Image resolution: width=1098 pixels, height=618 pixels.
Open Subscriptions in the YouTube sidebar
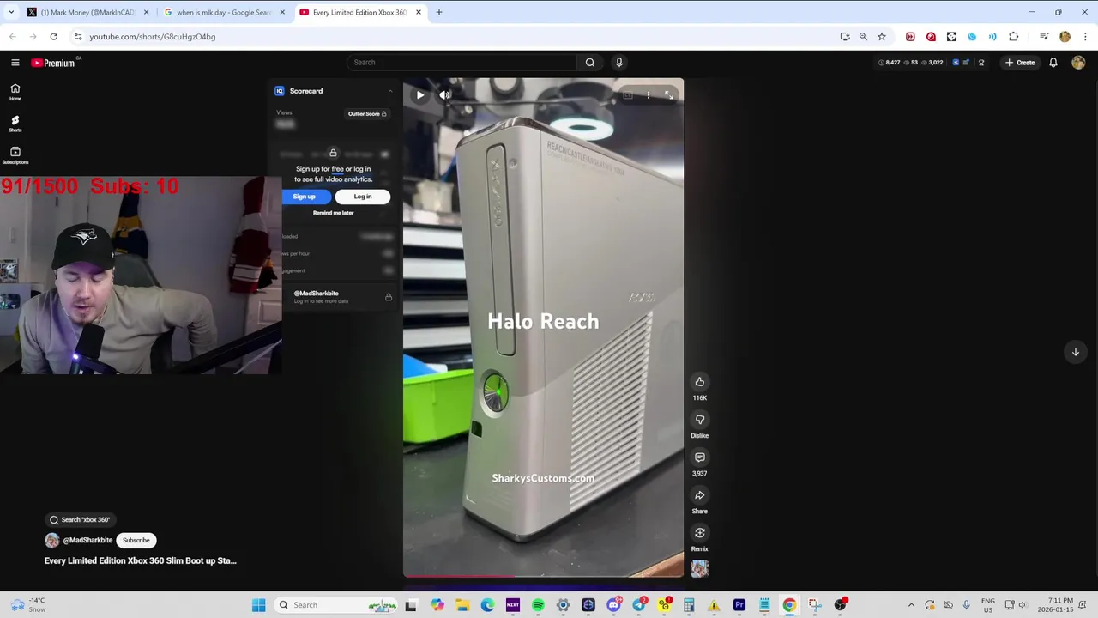tap(15, 155)
